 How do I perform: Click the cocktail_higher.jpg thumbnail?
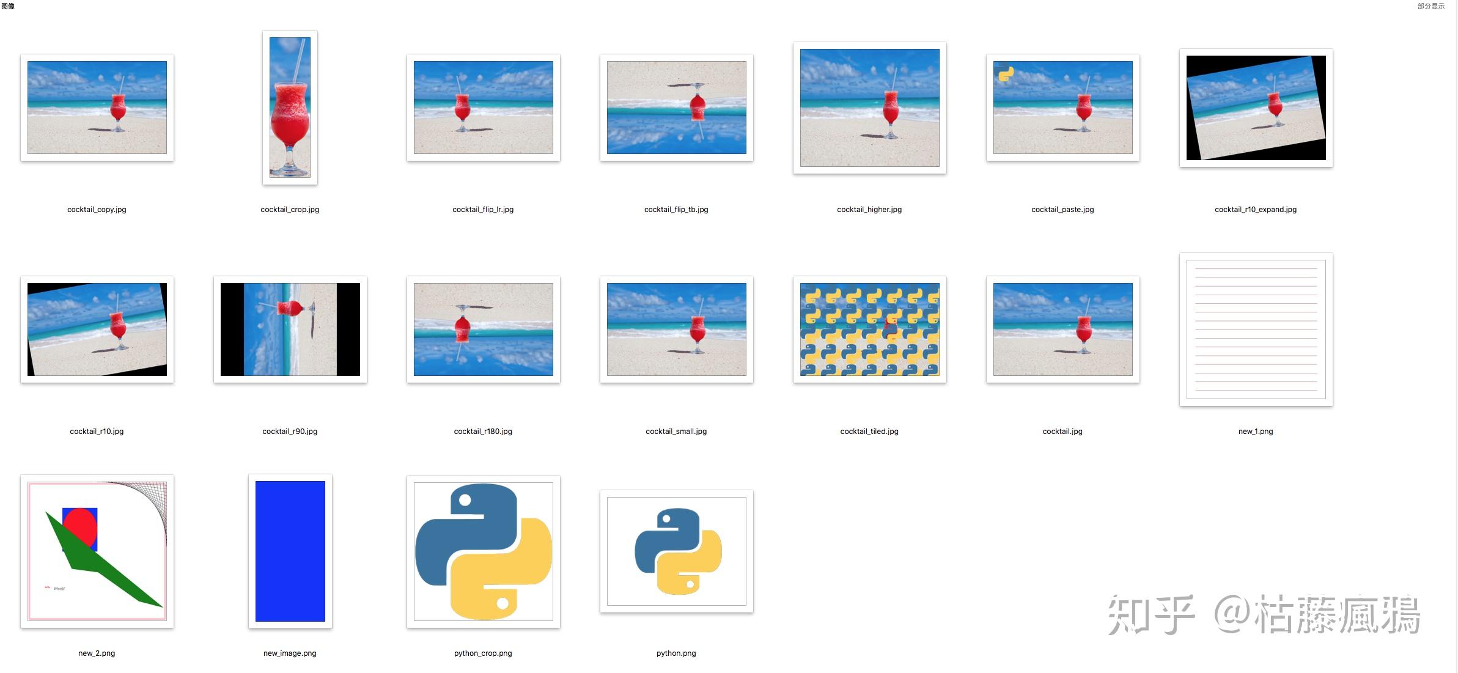(x=869, y=108)
